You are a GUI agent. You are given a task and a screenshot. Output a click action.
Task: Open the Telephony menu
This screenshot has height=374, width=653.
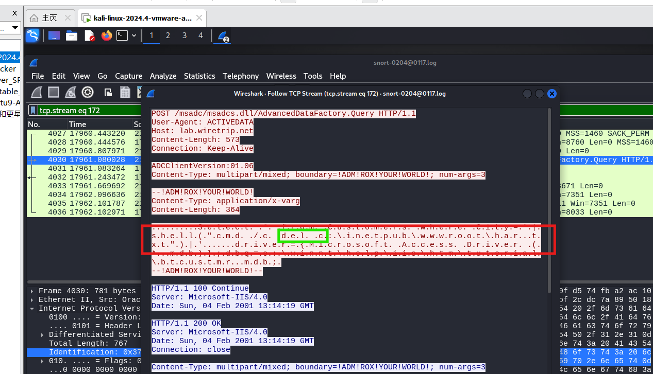point(241,76)
